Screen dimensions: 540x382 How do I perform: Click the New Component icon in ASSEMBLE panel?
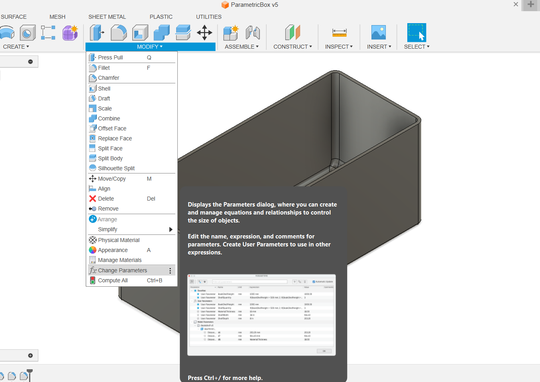pyautogui.click(x=231, y=33)
